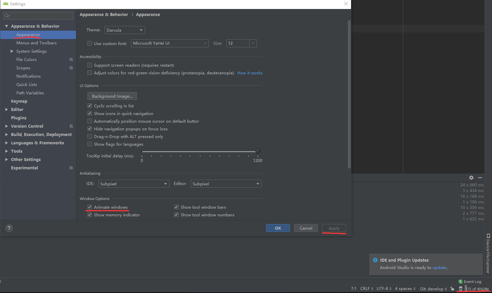Toggle the read-only lock icon in status bar

coord(452,289)
